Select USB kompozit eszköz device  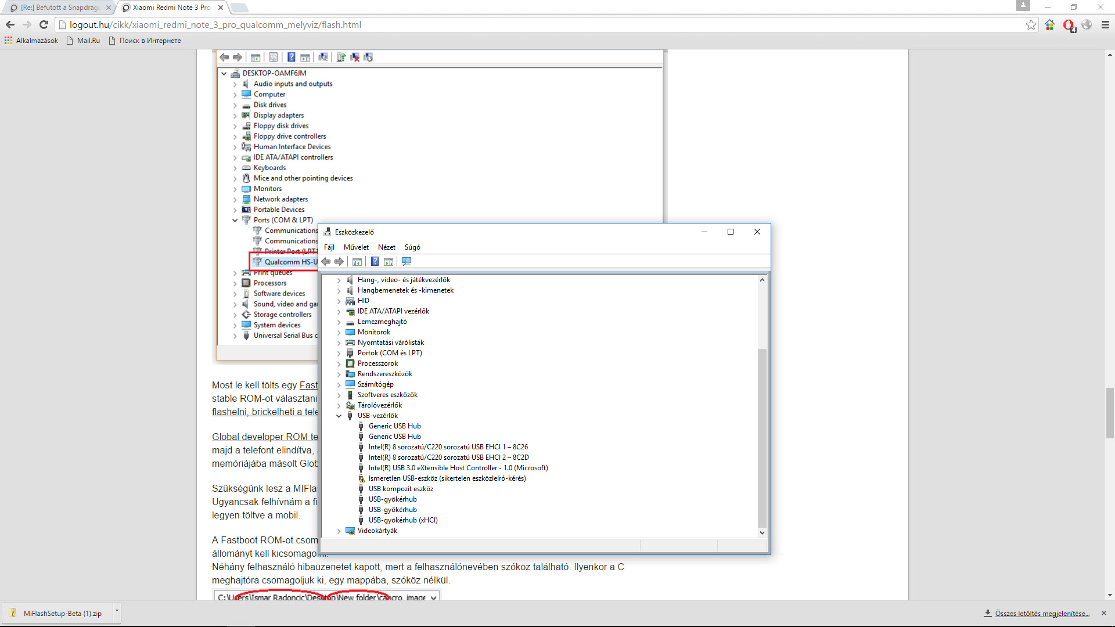(401, 489)
